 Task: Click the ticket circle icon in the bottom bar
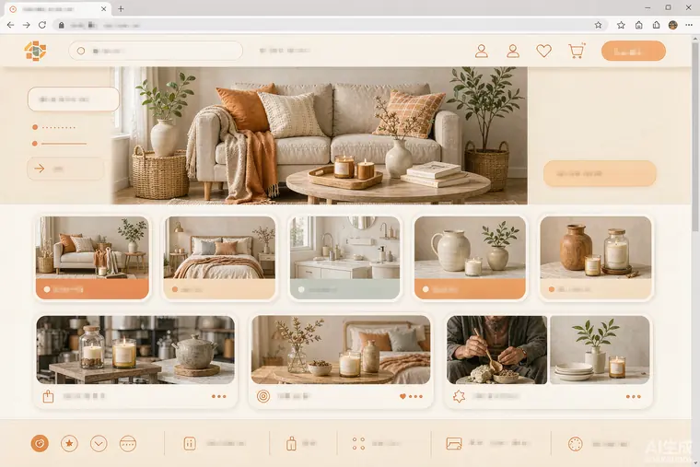pyautogui.click(x=128, y=443)
